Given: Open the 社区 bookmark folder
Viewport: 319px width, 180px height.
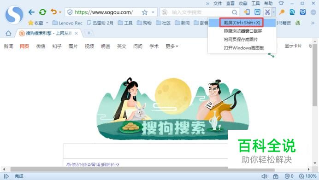Looking at the screenshot, I should click(163, 23).
